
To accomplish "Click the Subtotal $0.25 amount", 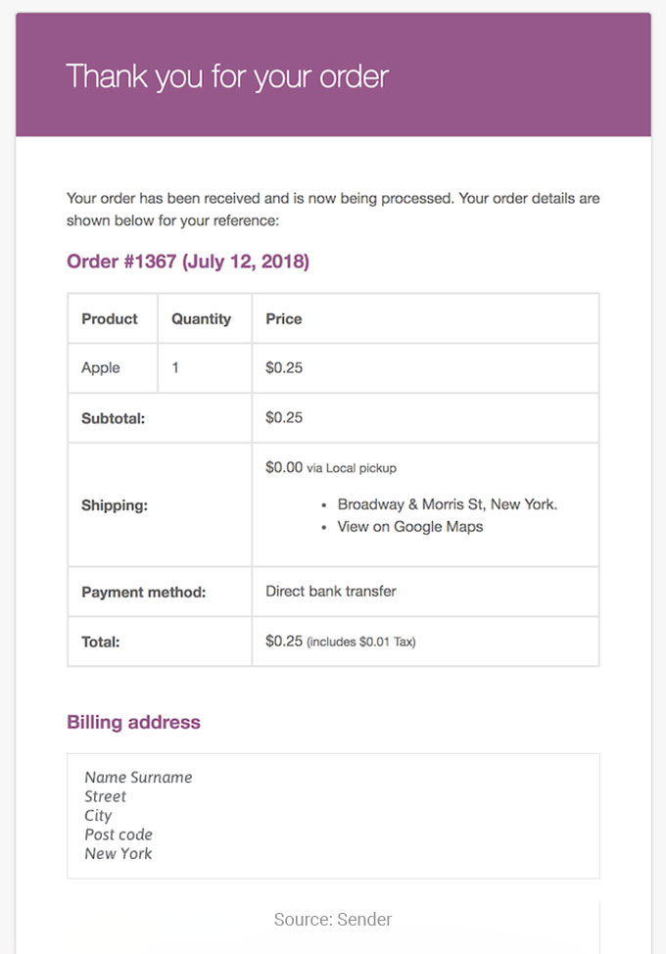I will pyautogui.click(x=284, y=417).
